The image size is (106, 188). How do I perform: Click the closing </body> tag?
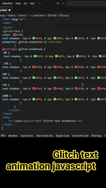coord(7,125)
